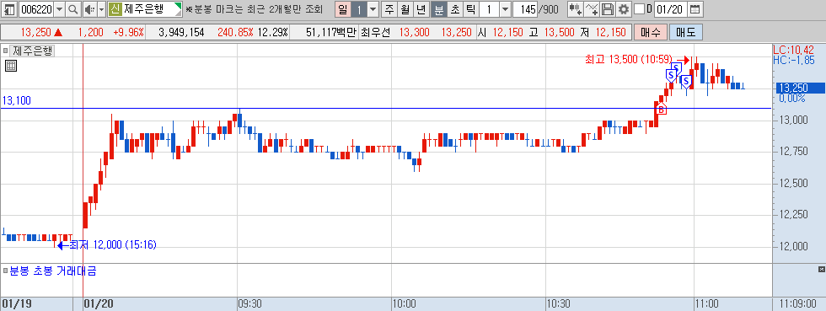
Task: Open the calendar date picker icon
Action: (x=695, y=9)
